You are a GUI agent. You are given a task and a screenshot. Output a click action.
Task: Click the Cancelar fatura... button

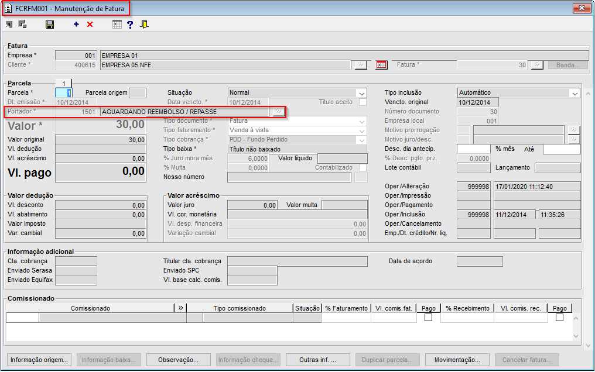tap(527, 360)
